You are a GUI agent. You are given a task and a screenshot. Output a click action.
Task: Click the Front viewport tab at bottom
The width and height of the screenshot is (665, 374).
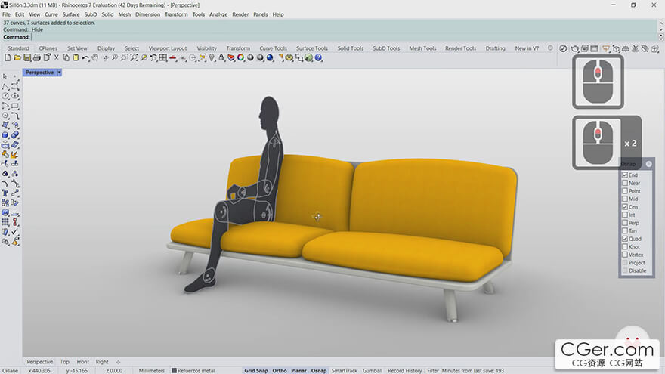click(x=82, y=362)
